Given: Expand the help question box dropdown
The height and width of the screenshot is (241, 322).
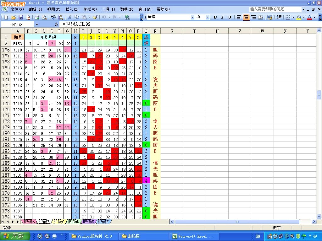Looking at the screenshot, I should click(303, 9).
